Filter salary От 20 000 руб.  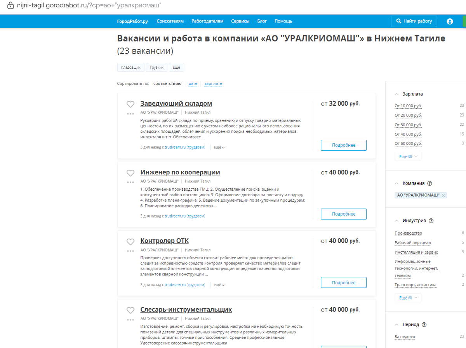click(x=408, y=115)
